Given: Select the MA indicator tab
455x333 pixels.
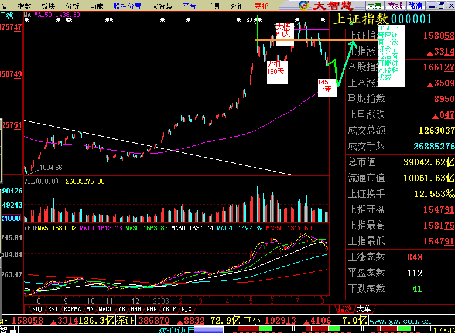Looking at the screenshot, I should pyautogui.click(x=90, y=309).
